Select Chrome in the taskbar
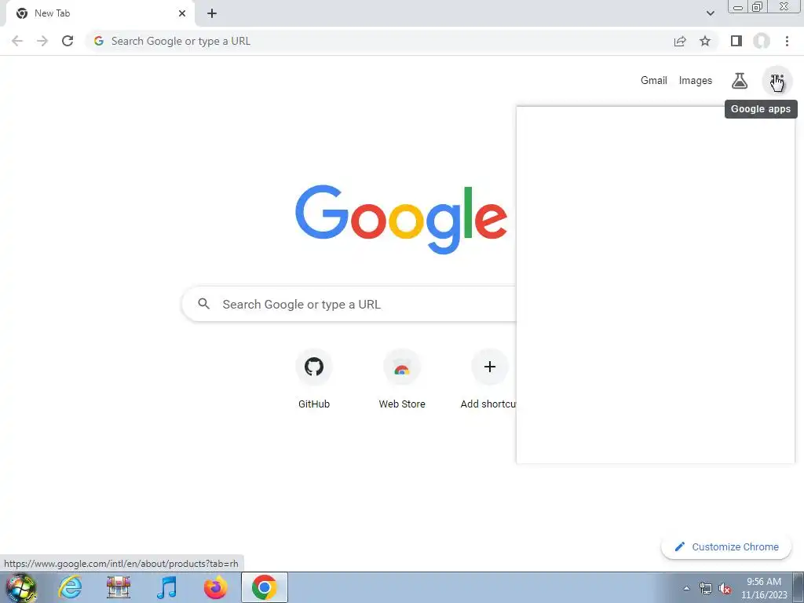 coord(265,587)
